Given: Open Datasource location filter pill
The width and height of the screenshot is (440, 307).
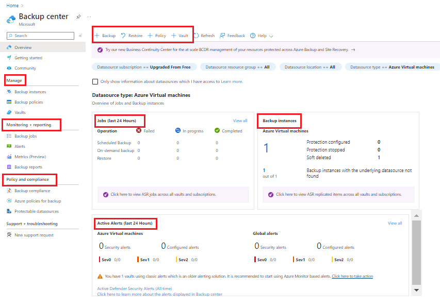Looking at the screenshot, I should point(310,67).
